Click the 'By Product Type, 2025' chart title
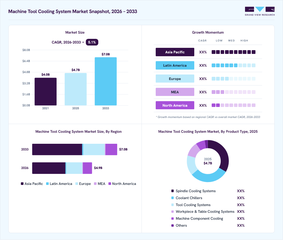The height and width of the screenshot is (240, 283). tap(208, 132)
